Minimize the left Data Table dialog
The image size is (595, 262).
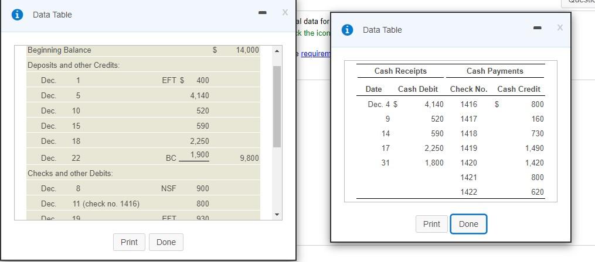[x=261, y=13]
